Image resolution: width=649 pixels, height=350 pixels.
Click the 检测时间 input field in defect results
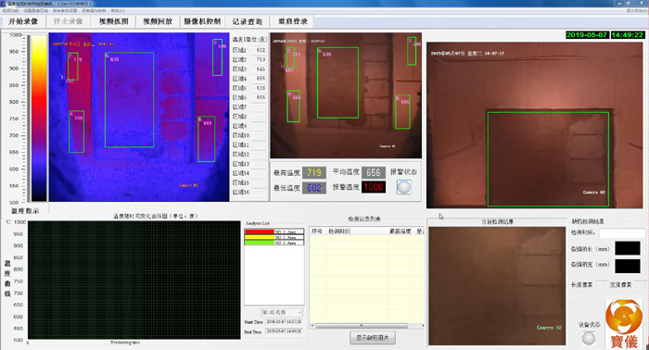pos(622,233)
